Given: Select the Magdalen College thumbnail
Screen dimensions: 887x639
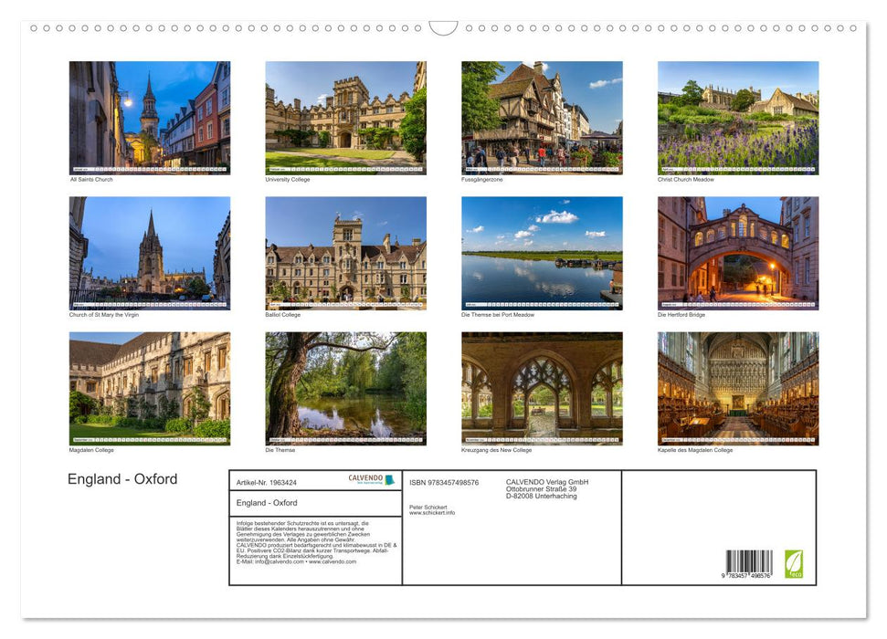Looking at the screenshot, I should click(150, 388).
